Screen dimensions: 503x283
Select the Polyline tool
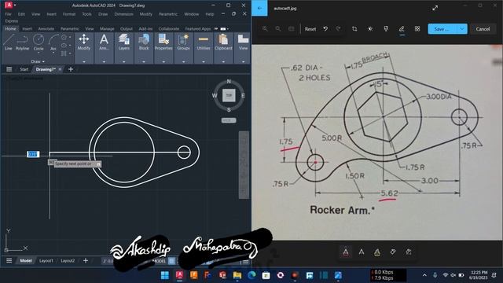tap(22, 42)
